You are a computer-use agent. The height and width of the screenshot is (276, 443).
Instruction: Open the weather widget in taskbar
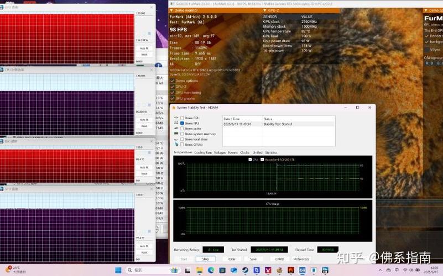point(13,270)
